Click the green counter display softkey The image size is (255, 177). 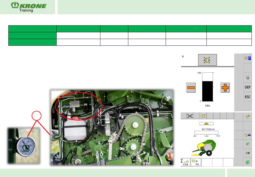tap(247, 153)
